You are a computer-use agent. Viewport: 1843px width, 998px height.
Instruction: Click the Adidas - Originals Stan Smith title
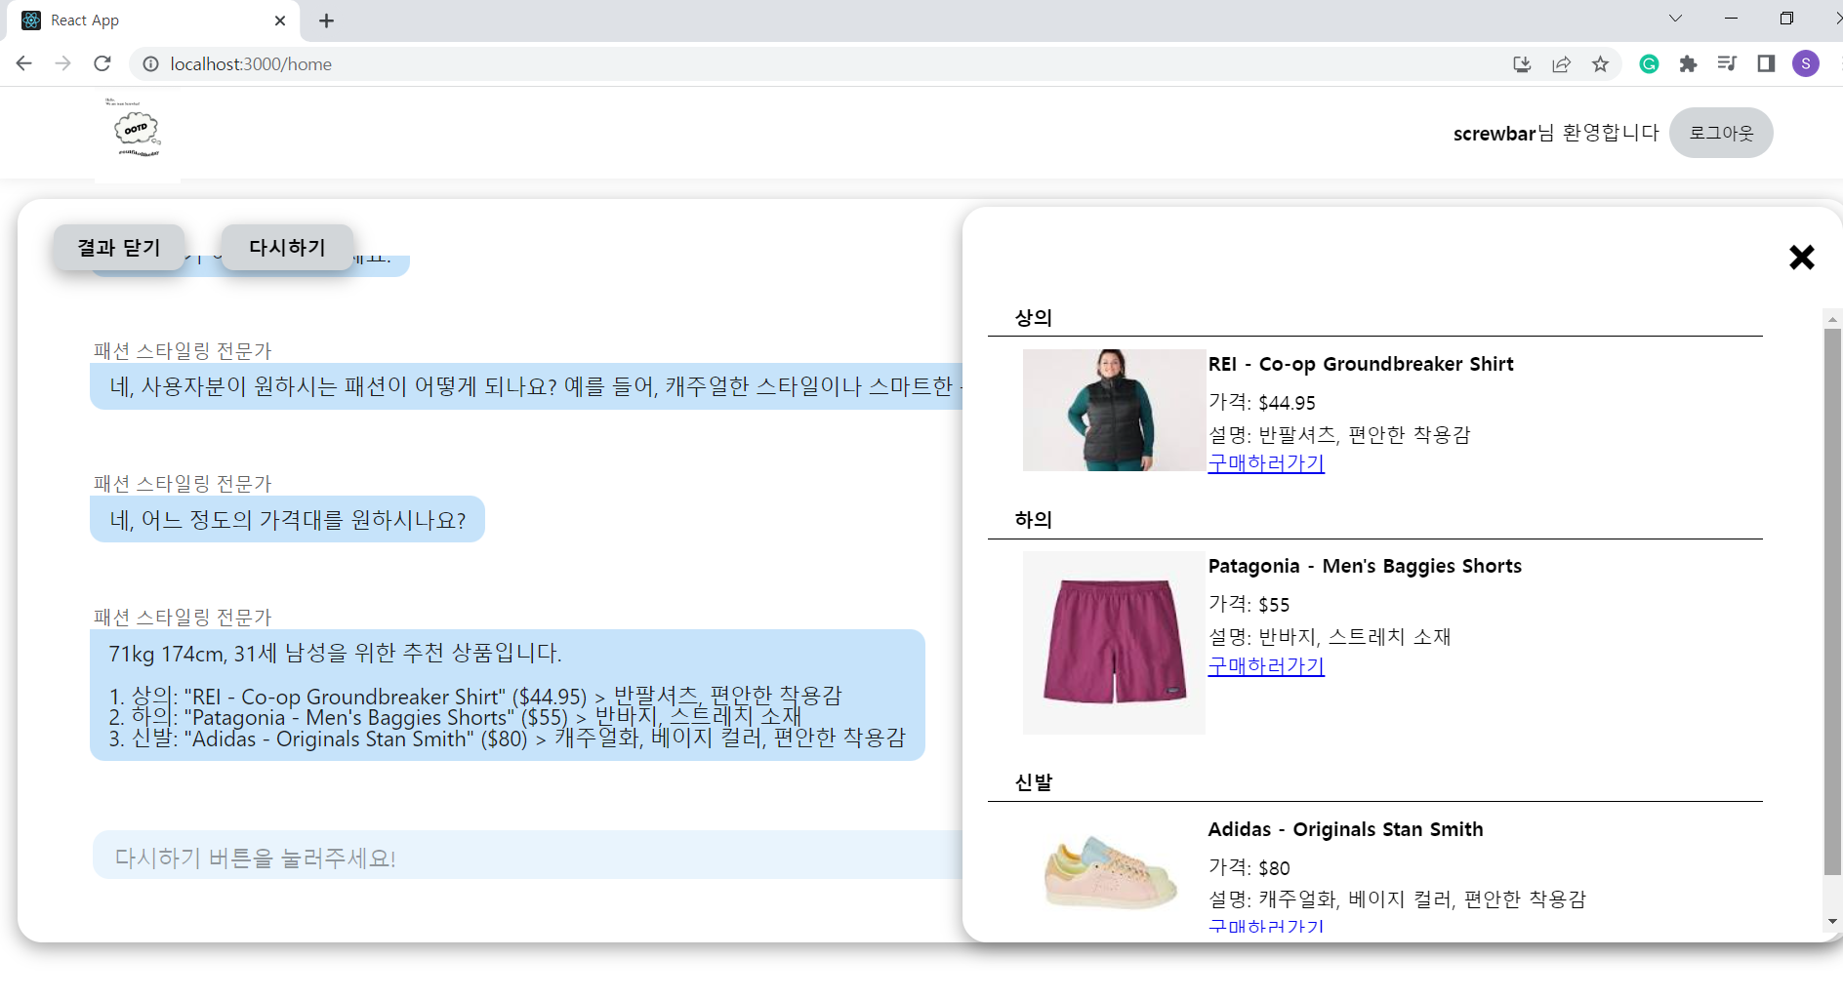[x=1345, y=829]
